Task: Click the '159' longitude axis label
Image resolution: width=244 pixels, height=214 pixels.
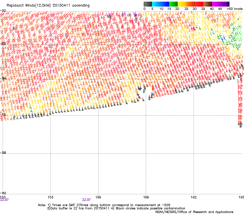Action: coord(146,197)
